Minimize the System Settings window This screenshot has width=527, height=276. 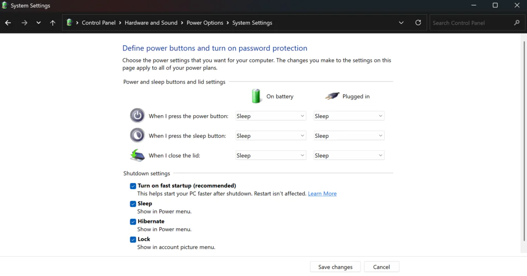tap(474, 5)
